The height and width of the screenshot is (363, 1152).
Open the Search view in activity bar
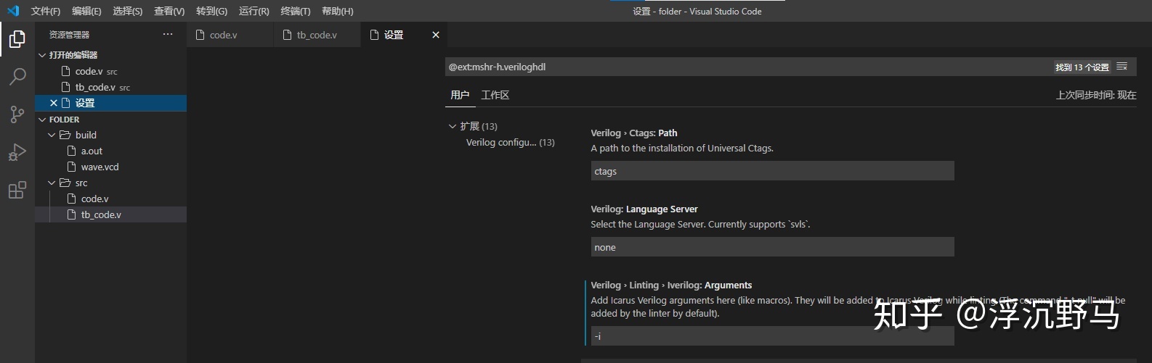pos(17,76)
